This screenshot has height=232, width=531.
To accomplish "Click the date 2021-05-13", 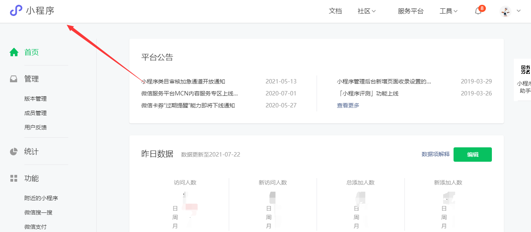I will [x=281, y=81].
